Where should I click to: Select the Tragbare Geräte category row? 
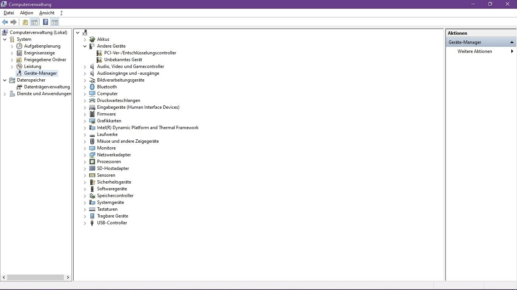point(113,216)
